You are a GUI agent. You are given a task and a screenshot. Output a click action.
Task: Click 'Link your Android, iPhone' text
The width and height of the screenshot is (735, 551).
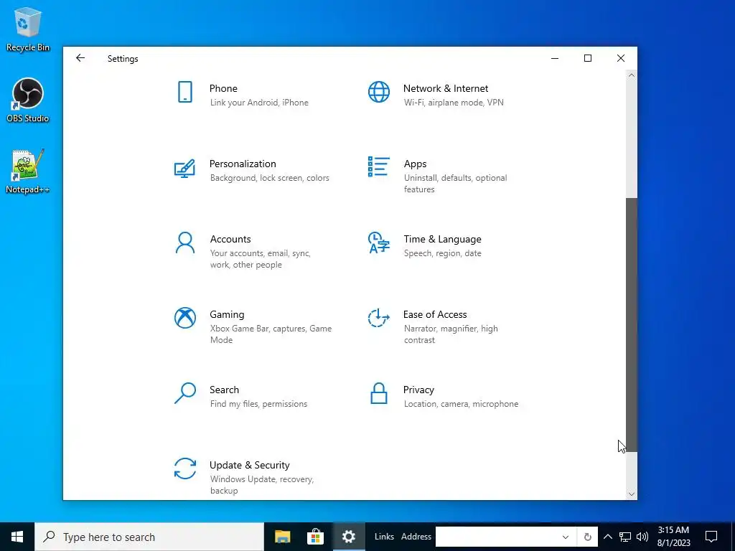259,103
